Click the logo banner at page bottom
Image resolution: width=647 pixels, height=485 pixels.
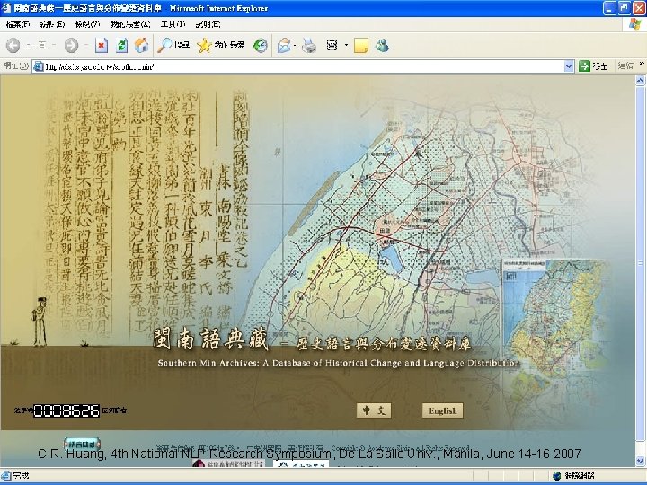pyautogui.click(x=227, y=464)
